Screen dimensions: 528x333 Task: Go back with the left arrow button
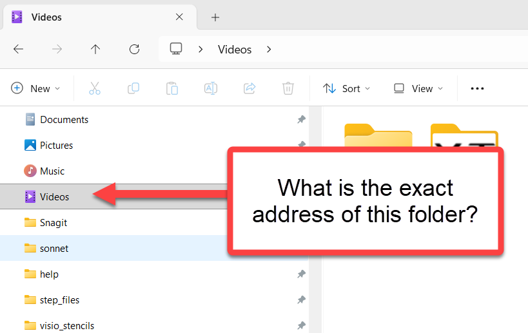click(x=18, y=49)
